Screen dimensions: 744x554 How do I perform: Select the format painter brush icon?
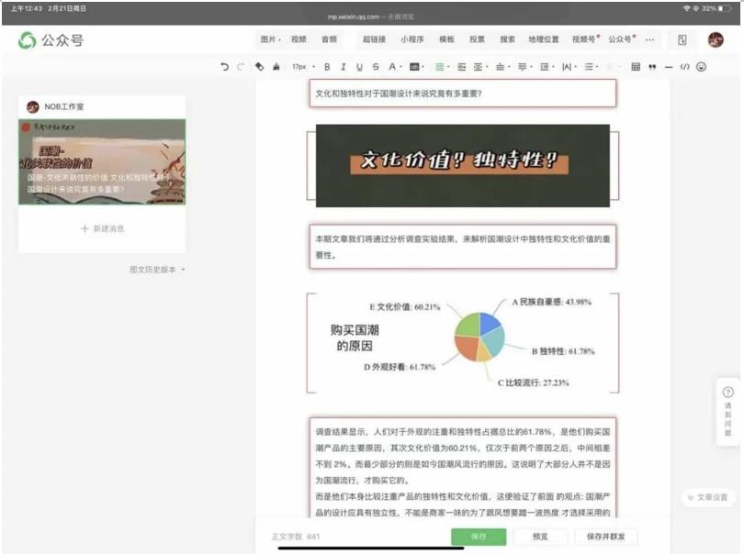pyautogui.click(x=276, y=67)
